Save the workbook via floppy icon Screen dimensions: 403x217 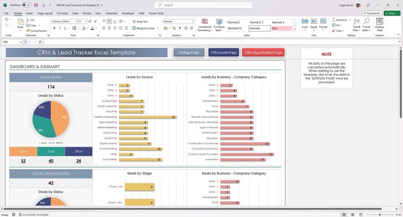[x=36, y=5]
